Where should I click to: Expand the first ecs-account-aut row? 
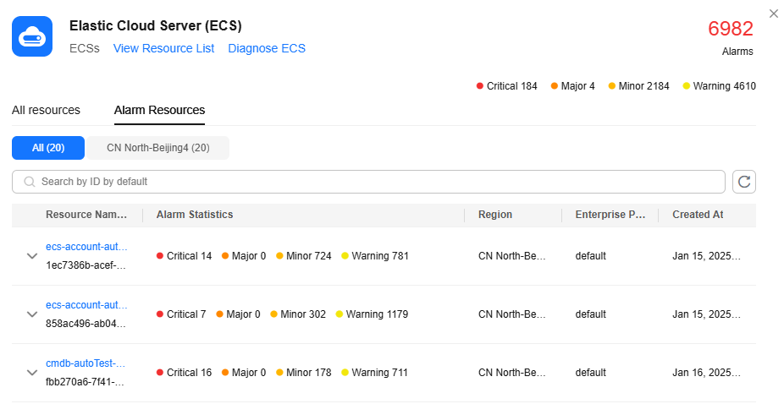(x=32, y=256)
